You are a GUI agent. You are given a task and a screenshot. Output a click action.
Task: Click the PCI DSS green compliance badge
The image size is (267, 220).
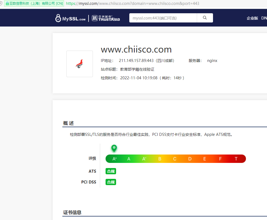tap(111, 182)
